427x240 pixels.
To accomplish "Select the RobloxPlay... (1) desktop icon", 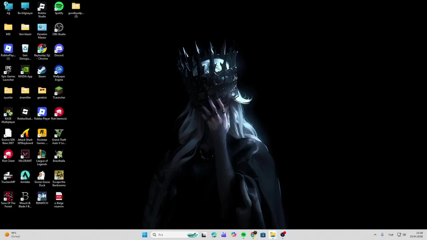I will point(8,52).
